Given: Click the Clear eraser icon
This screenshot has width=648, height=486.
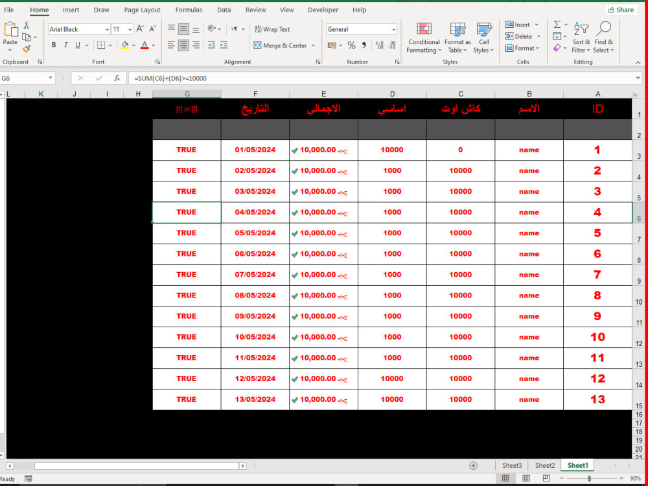Looking at the screenshot, I should 557,48.
